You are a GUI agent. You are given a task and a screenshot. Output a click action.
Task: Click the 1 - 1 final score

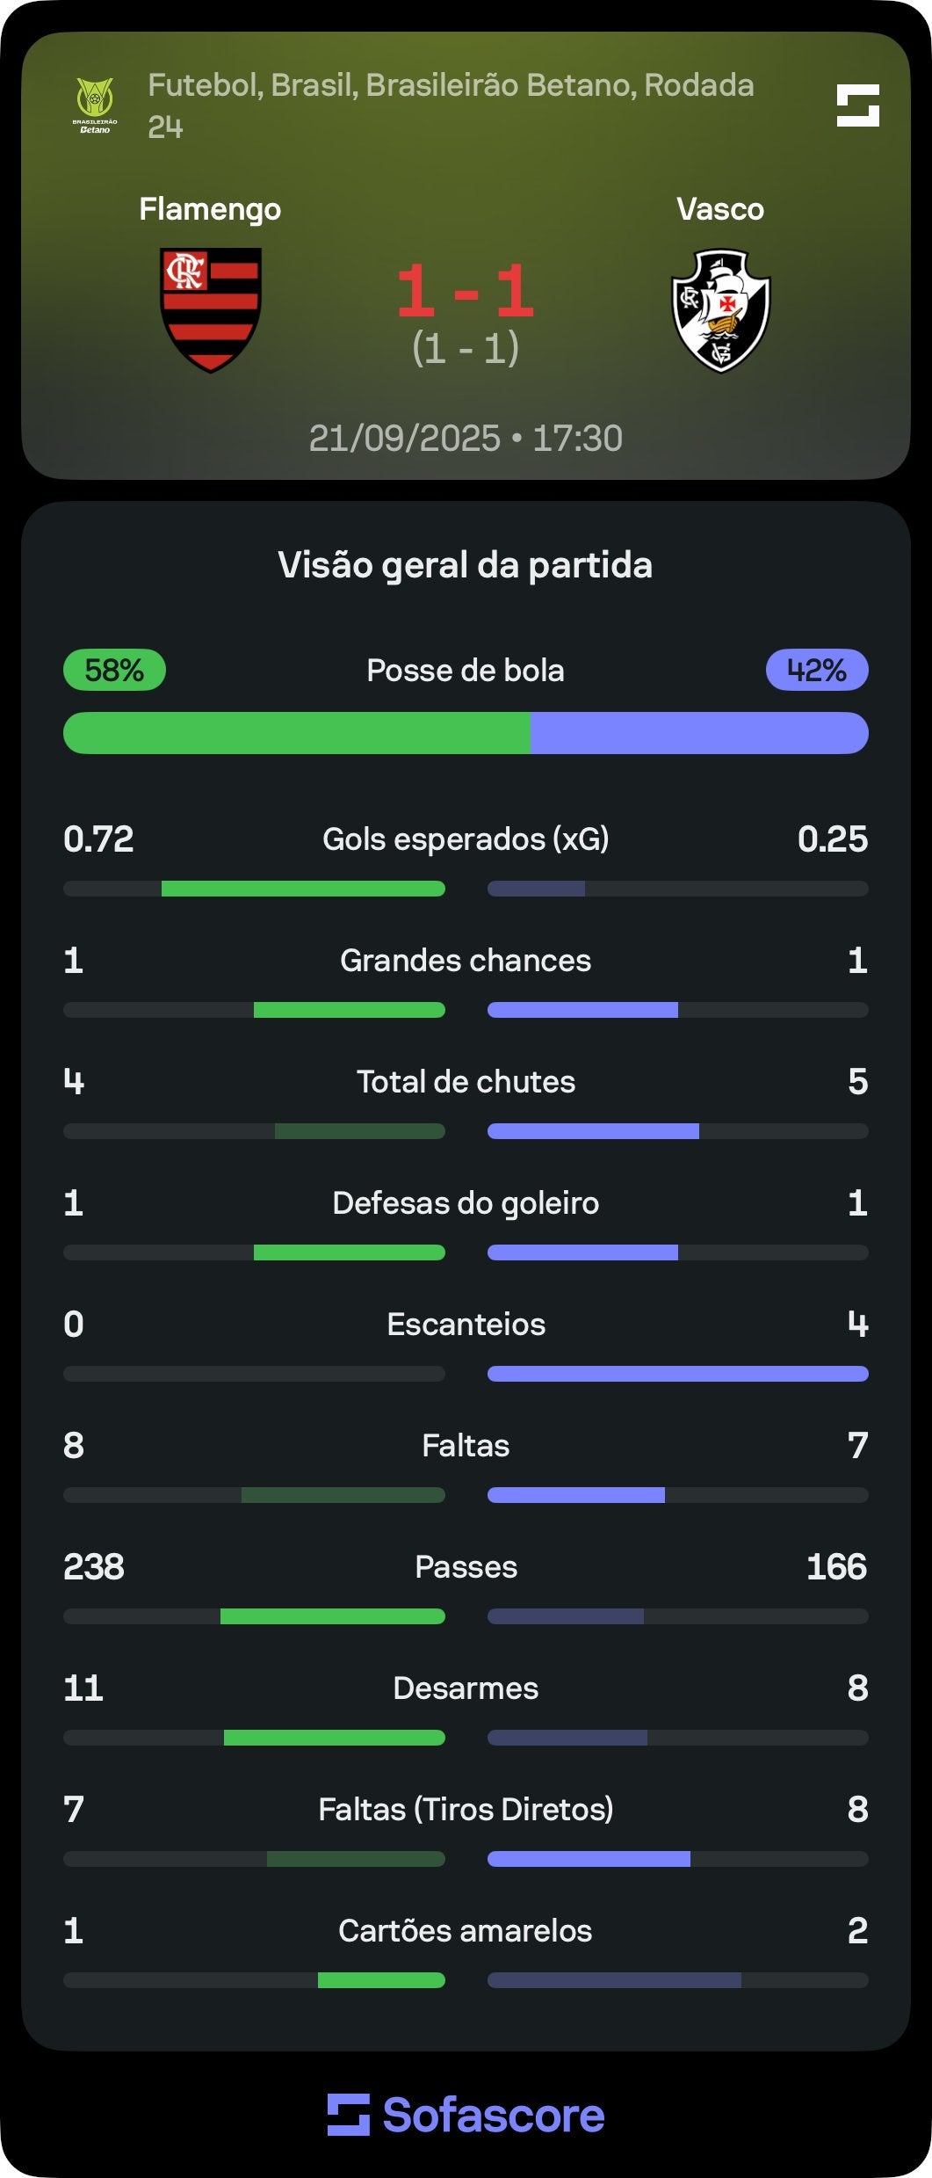tap(466, 290)
